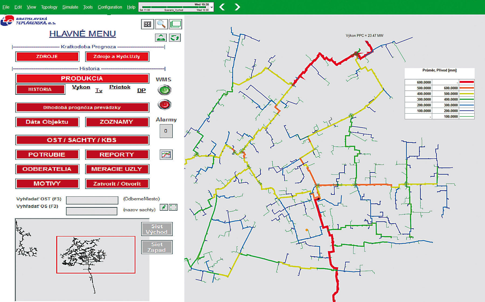Click the PRODUKCIA button
Screen dimensions: 485x302
point(82,78)
